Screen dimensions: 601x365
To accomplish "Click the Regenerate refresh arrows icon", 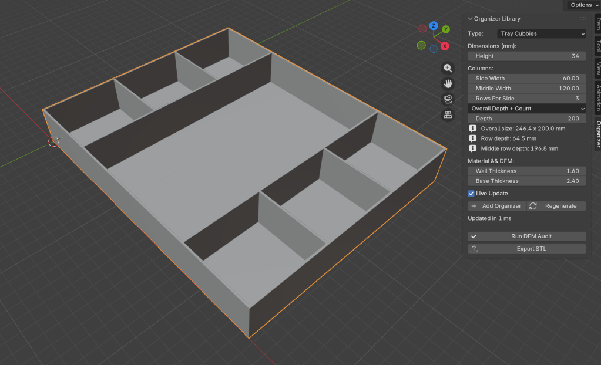I will pyautogui.click(x=533, y=206).
